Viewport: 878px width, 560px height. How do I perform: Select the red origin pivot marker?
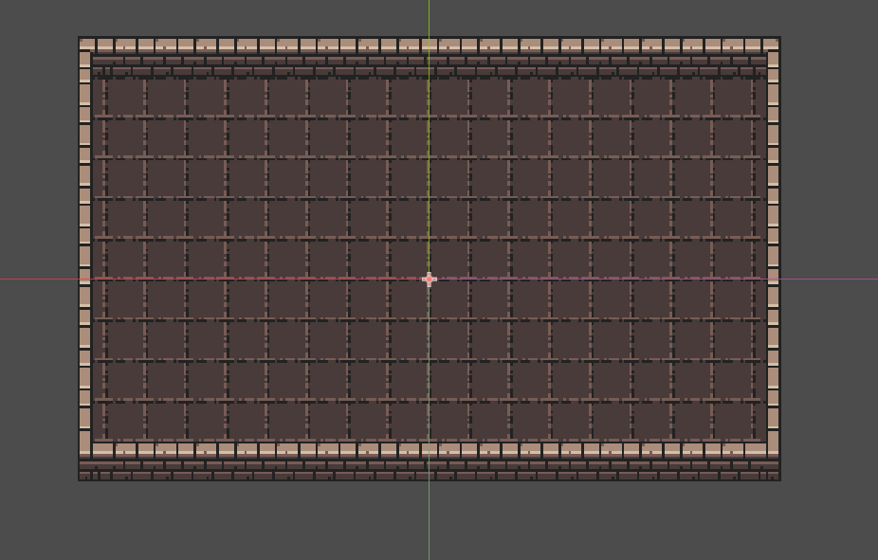coord(429,280)
